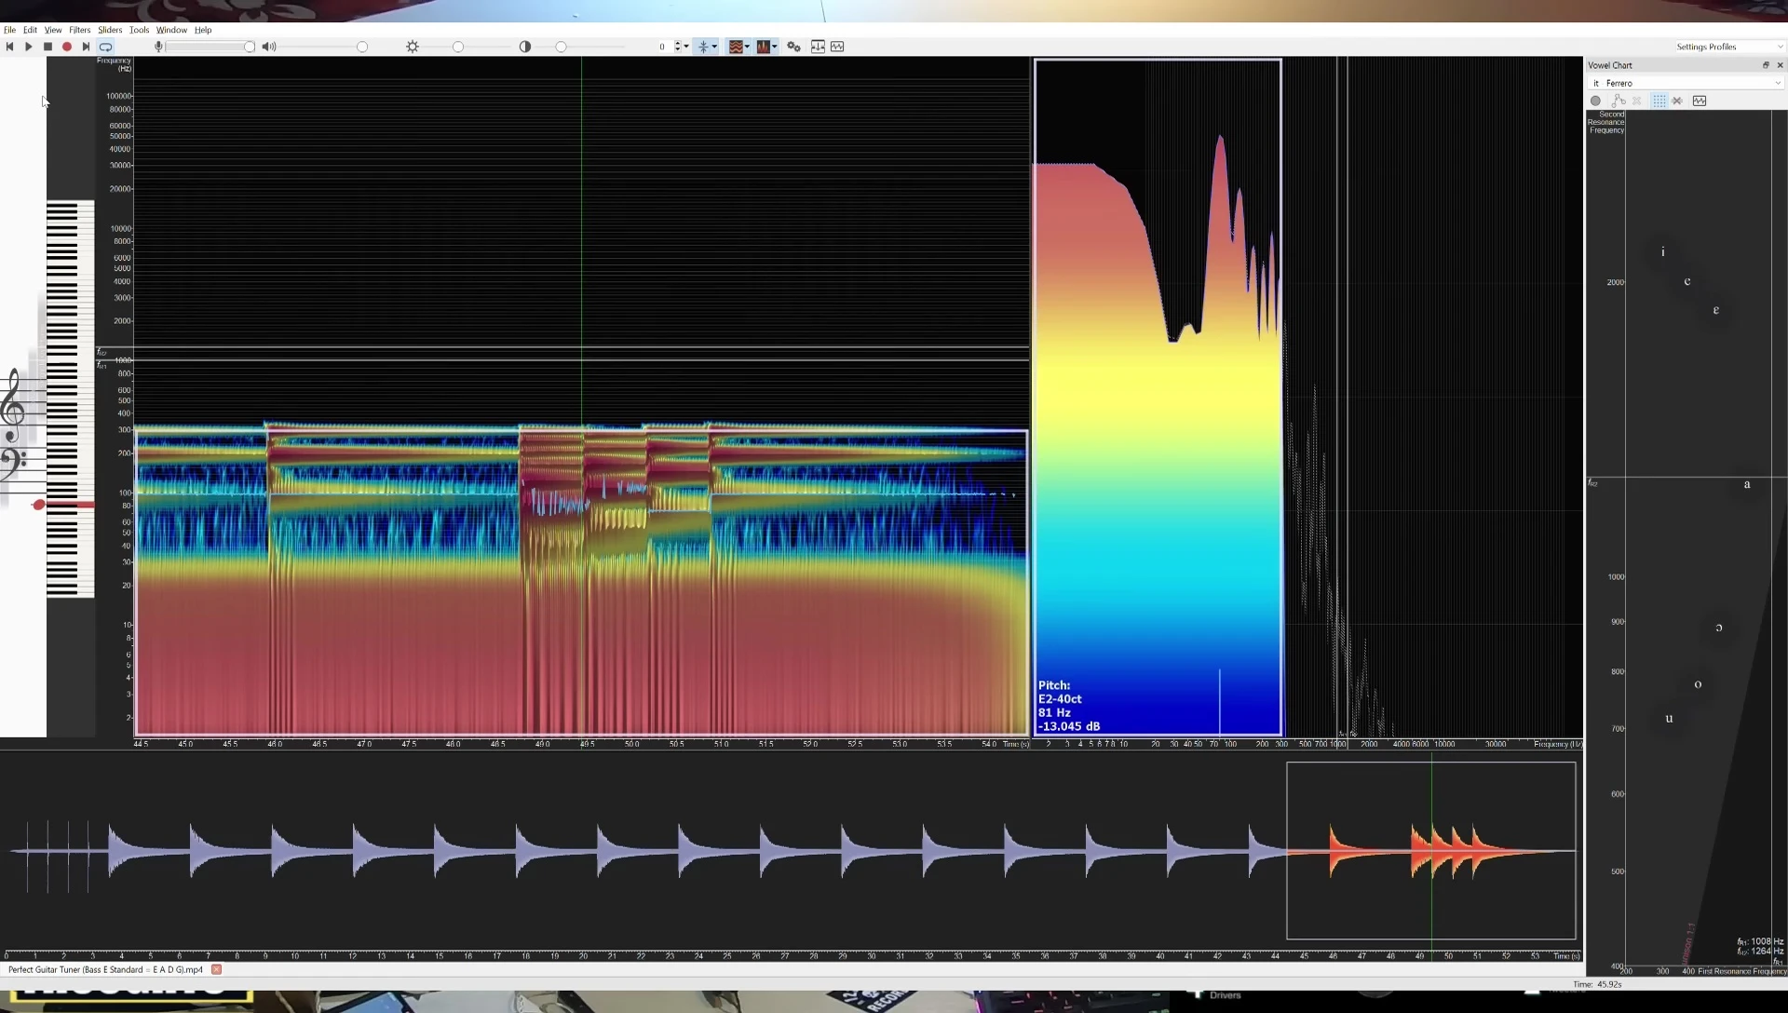
Task: Toggle the crossed-lines icon in Vowel Chart
Action: [x=1677, y=101]
